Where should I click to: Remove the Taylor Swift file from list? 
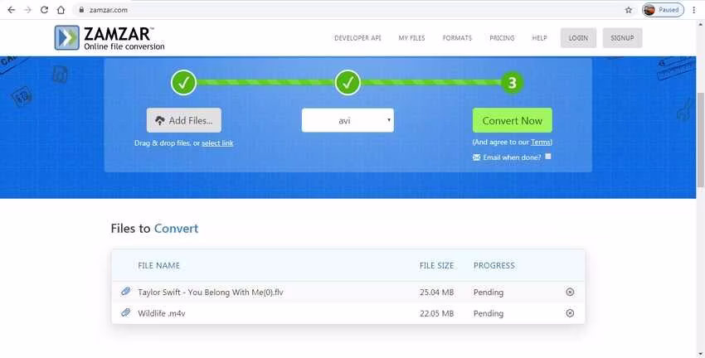pyautogui.click(x=570, y=292)
